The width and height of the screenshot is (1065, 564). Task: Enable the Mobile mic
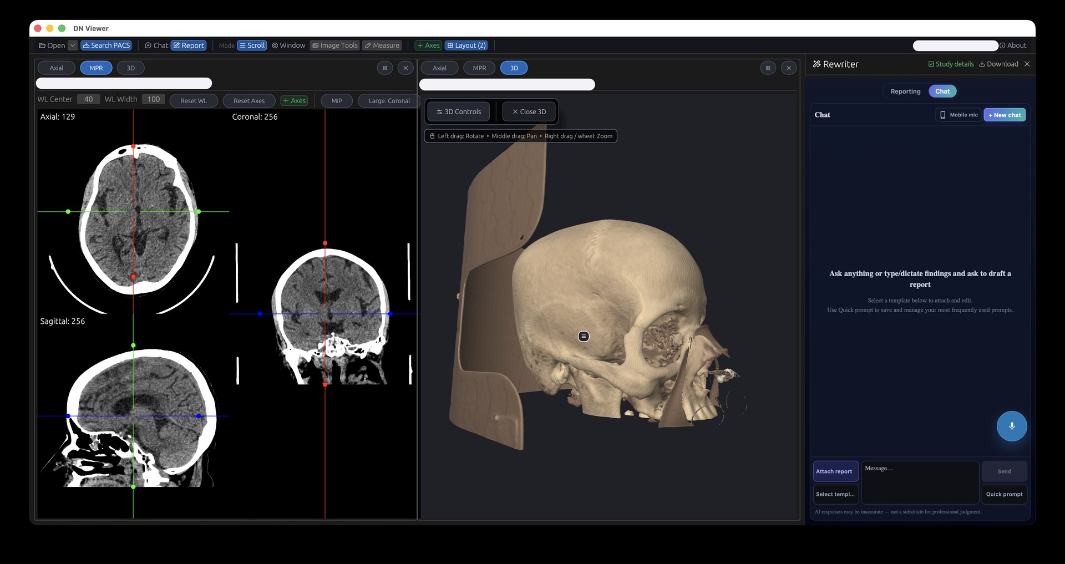(958, 115)
